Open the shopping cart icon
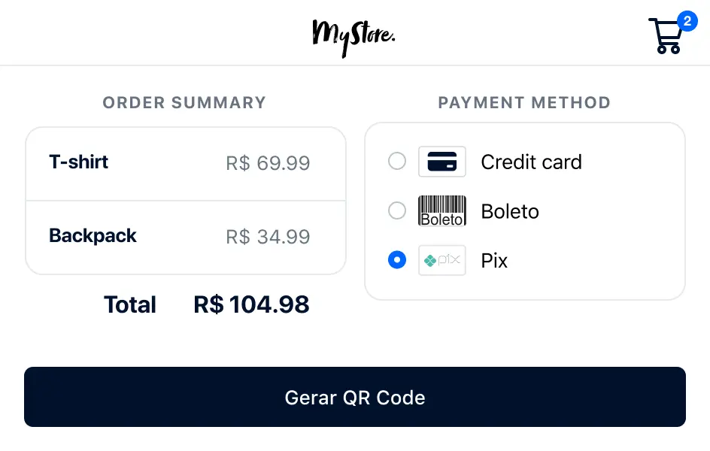The height and width of the screenshot is (451, 710). (664, 37)
